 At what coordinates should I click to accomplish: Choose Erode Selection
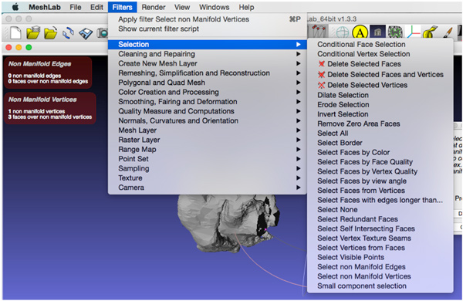click(380, 104)
